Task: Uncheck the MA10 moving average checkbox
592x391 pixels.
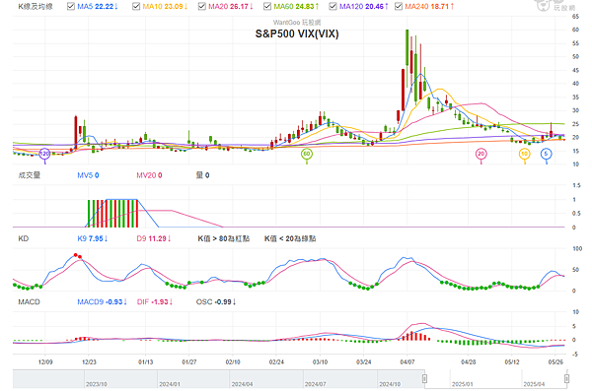Action: [x=136, y=7]
